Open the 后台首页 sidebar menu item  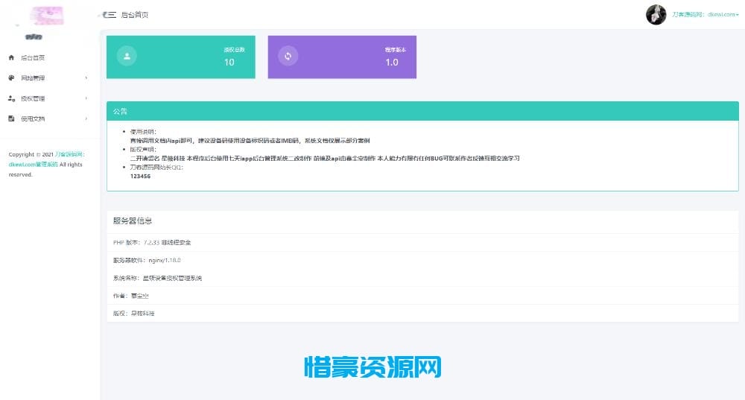click(x=50, y=57)
